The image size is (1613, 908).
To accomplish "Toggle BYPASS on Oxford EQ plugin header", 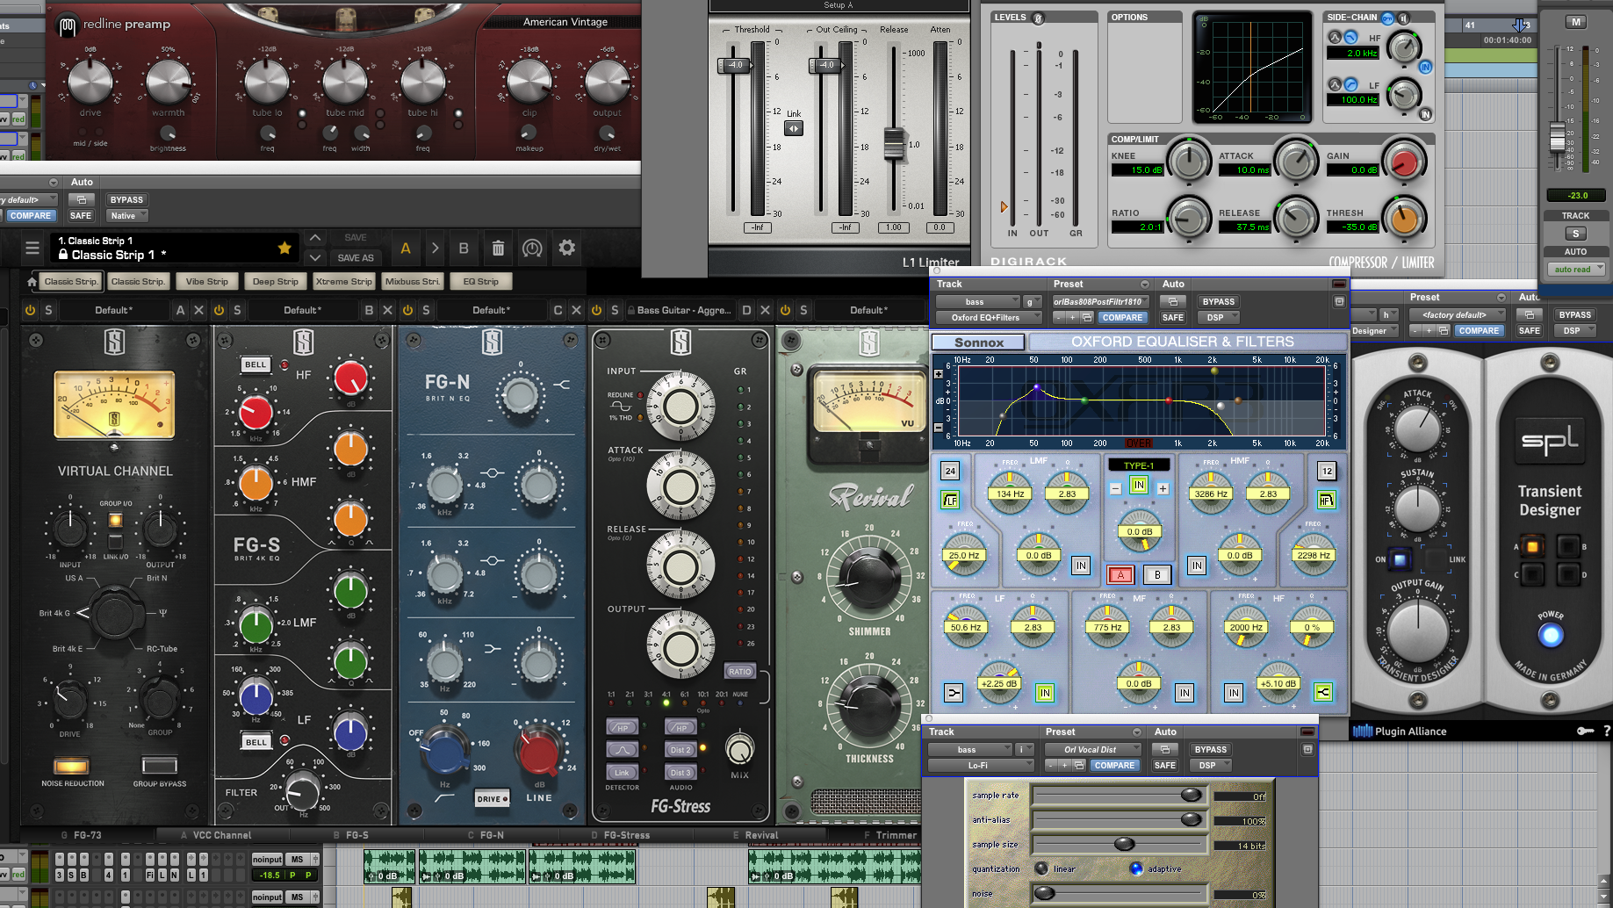I will tap(1218, 301).
